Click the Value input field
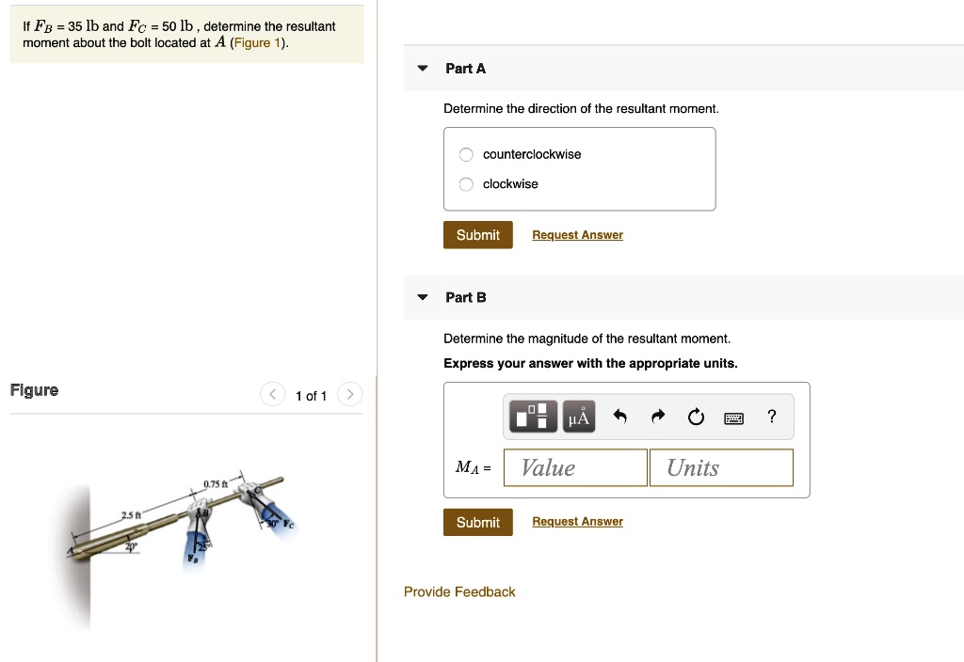This screenshot has width=964, height=662. point(575,467)
